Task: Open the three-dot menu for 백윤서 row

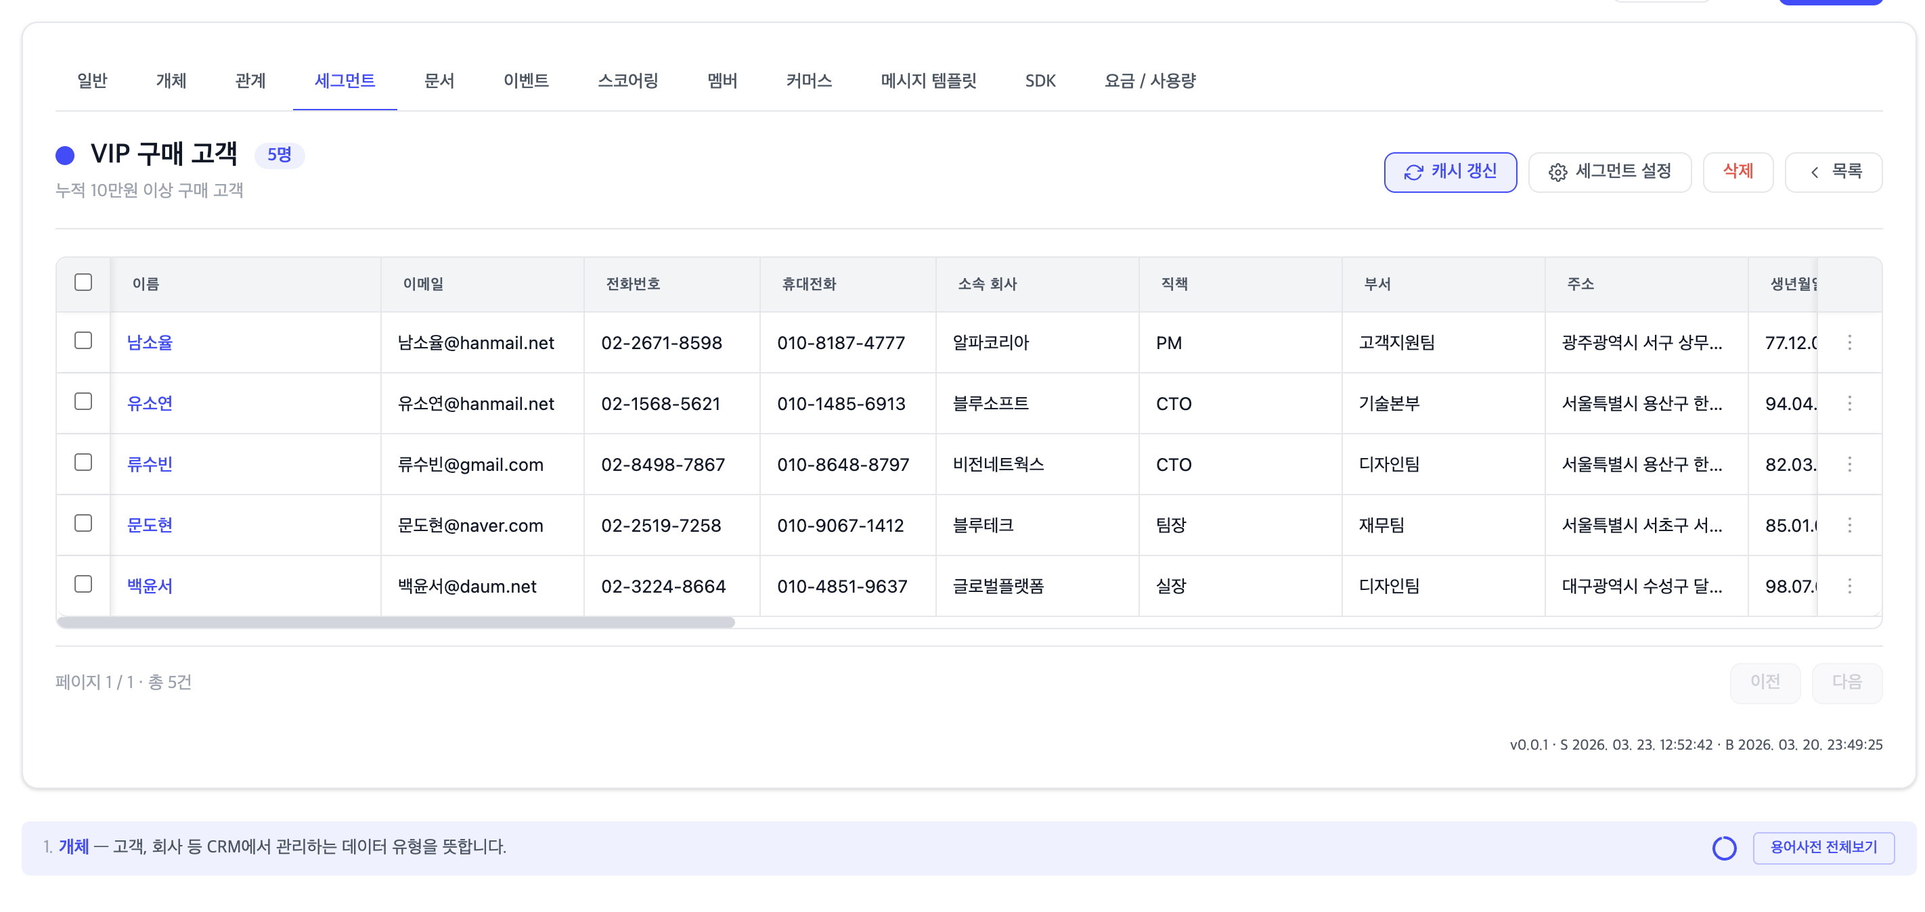Action: tap(1849, 587)
